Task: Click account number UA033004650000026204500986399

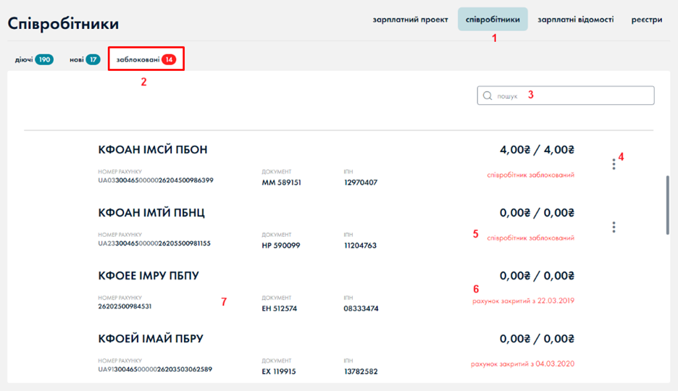Action: (156, 180)
